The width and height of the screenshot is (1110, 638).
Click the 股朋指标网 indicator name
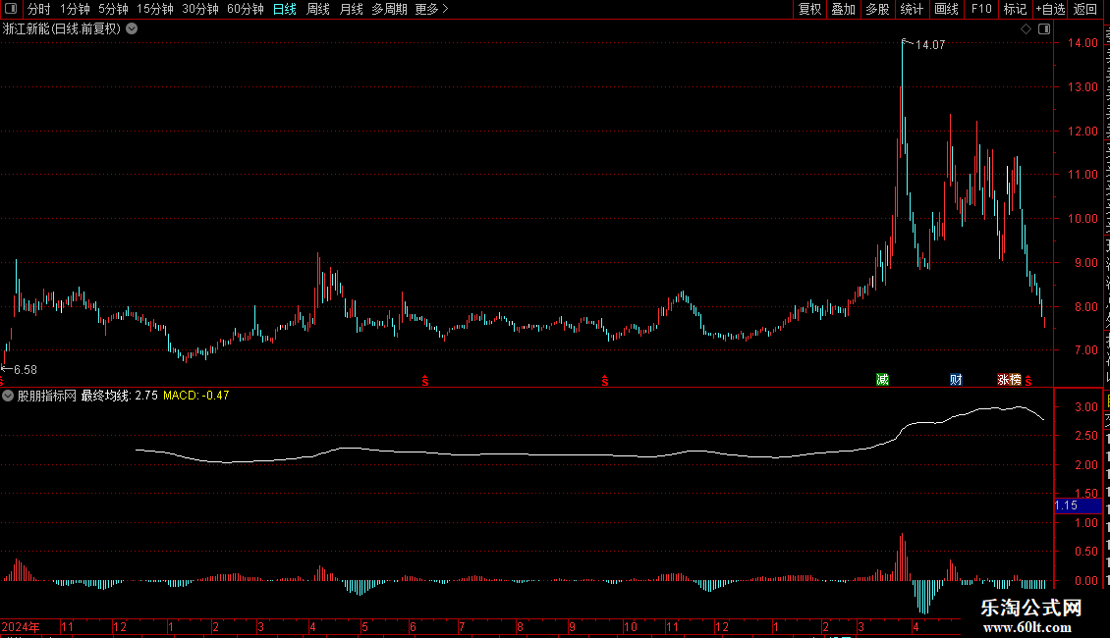(47, 396)
